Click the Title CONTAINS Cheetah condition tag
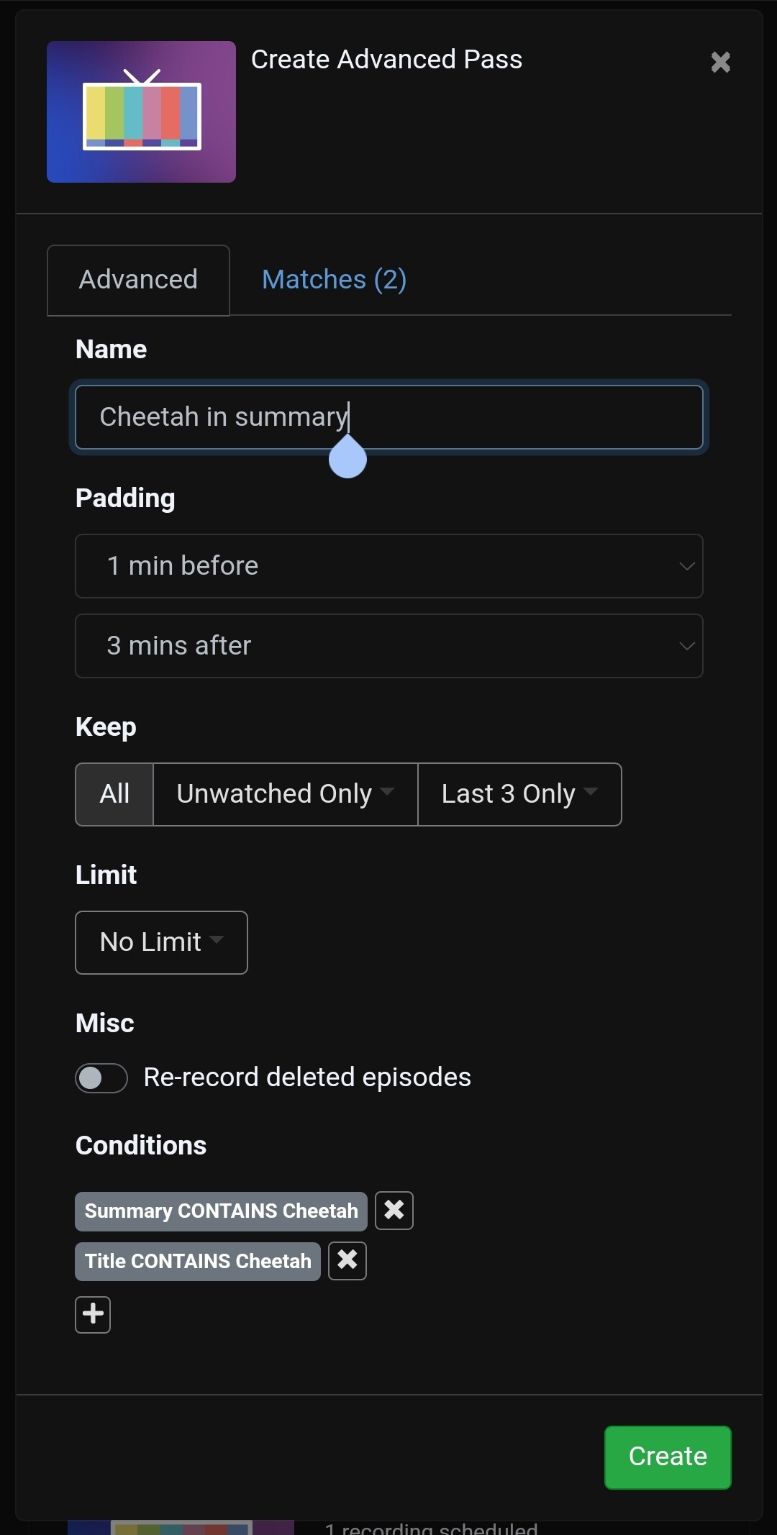The width and height of the screenshot is (777, 1535). pyautogui.click(x=198, y=1262)
